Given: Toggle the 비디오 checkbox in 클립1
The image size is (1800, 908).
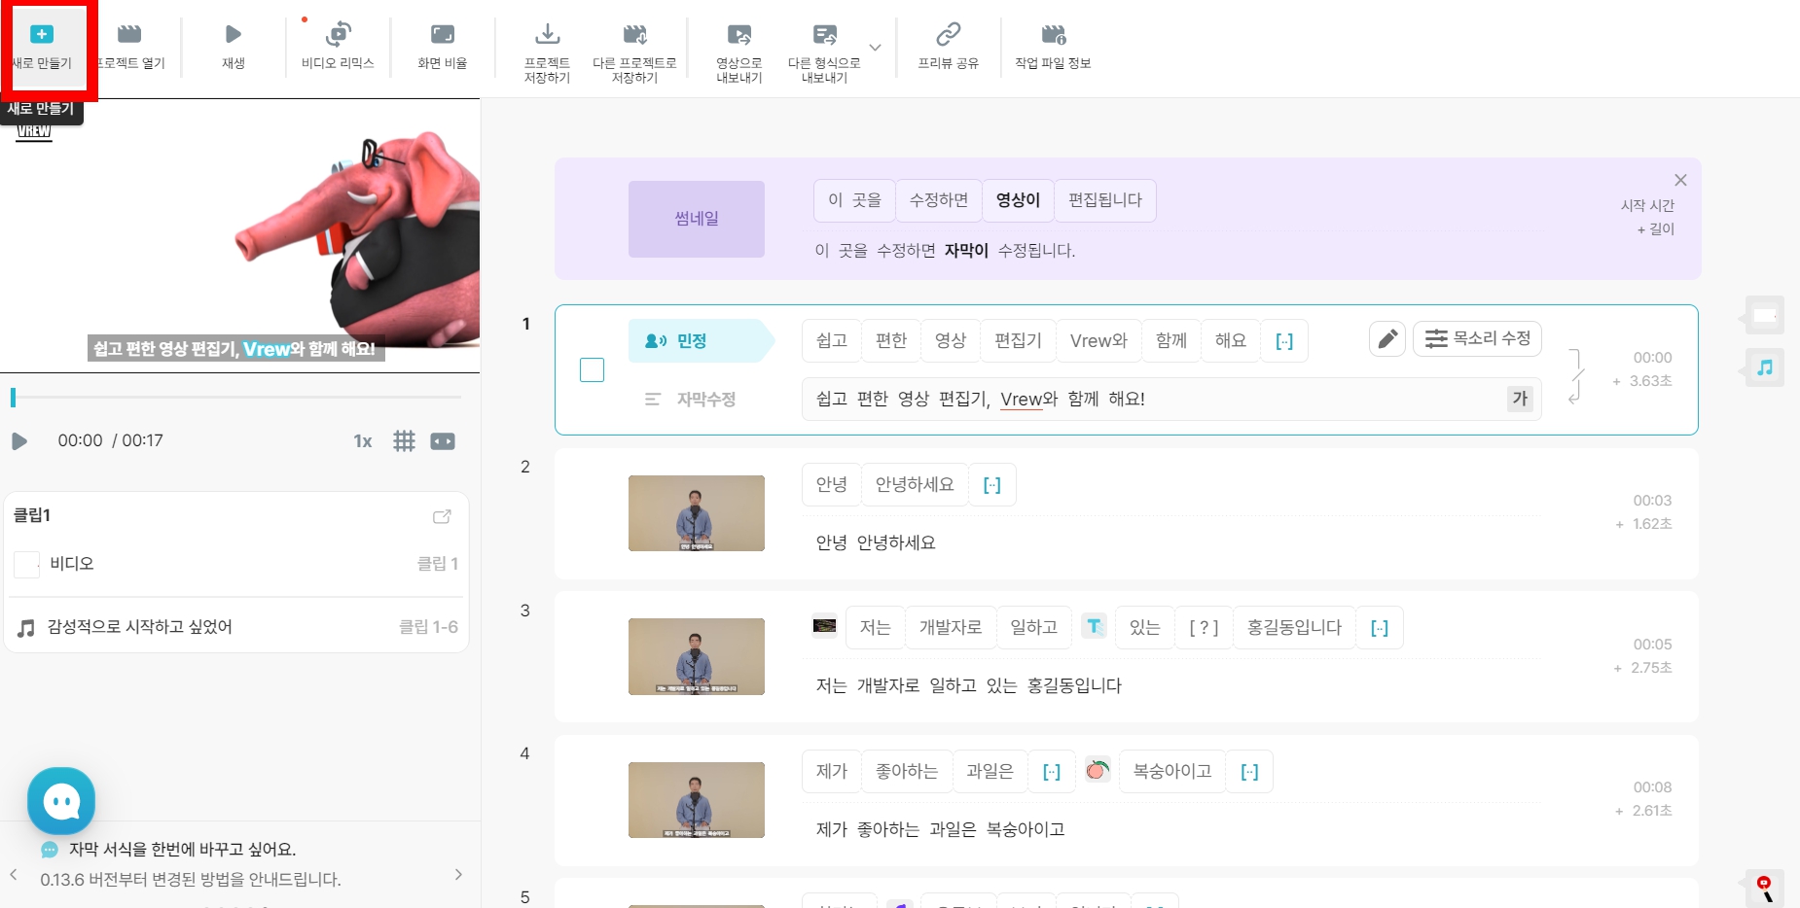Looking at the screenshot, I should pos(27,564).
